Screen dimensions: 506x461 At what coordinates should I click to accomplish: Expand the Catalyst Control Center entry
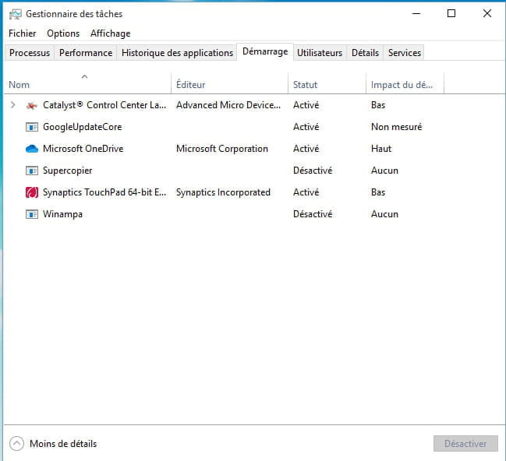tap(13, 105)
